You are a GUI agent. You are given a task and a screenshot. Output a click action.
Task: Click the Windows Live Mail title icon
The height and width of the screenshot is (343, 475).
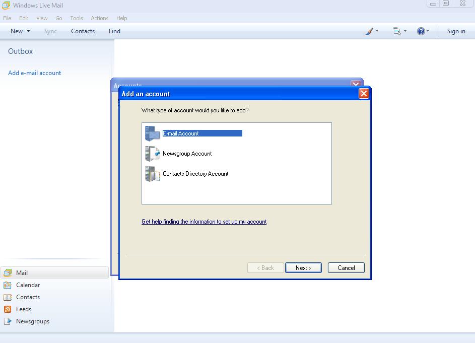[x=6, y=6]
